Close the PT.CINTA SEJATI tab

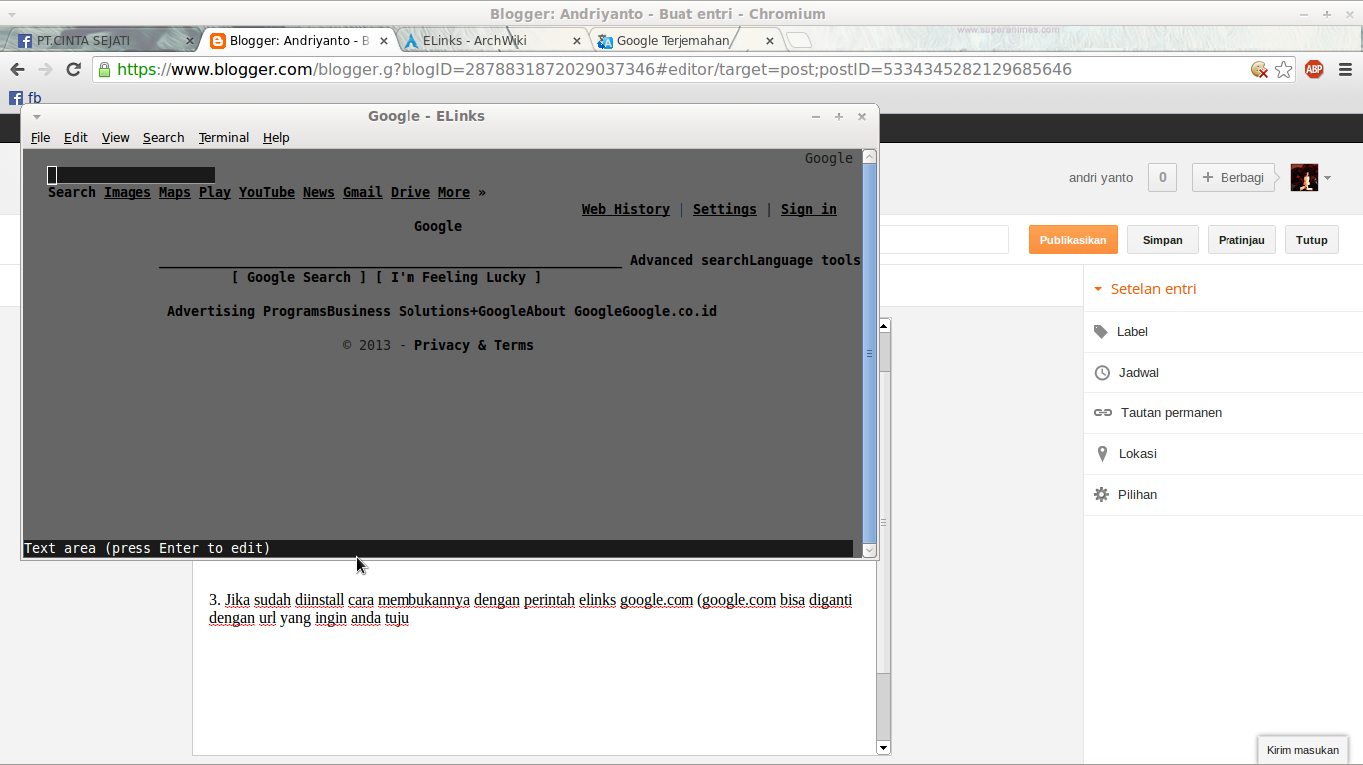[x=190, y=41]
